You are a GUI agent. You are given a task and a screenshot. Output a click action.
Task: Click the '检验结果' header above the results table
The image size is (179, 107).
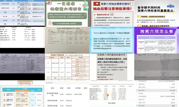click(49, 83)
